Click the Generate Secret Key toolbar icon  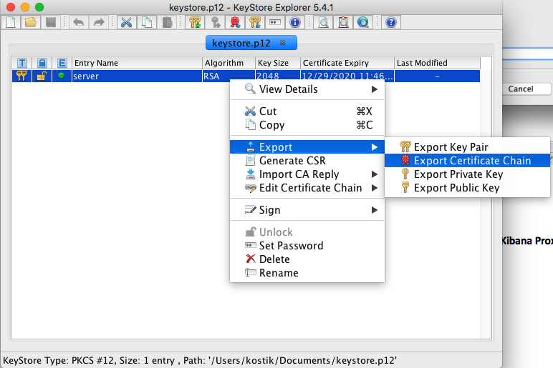(215, 23)
